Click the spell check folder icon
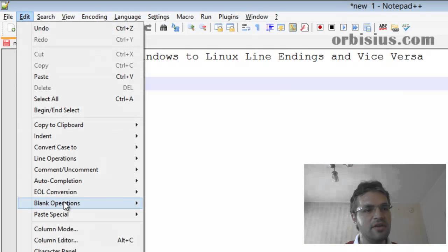 395,28
